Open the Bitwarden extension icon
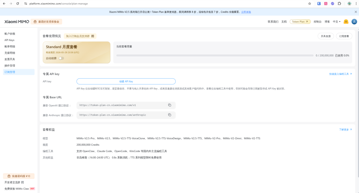The image size is (359, 193). pyautogui.click(x=319, y=4)
